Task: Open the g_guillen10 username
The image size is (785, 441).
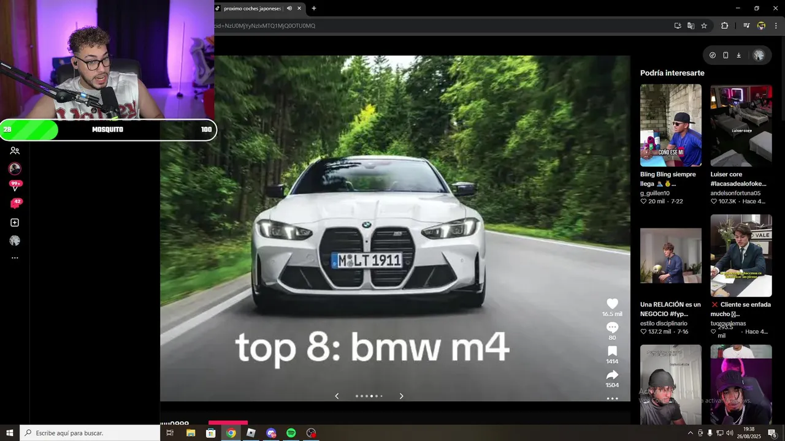Action: 654,193
